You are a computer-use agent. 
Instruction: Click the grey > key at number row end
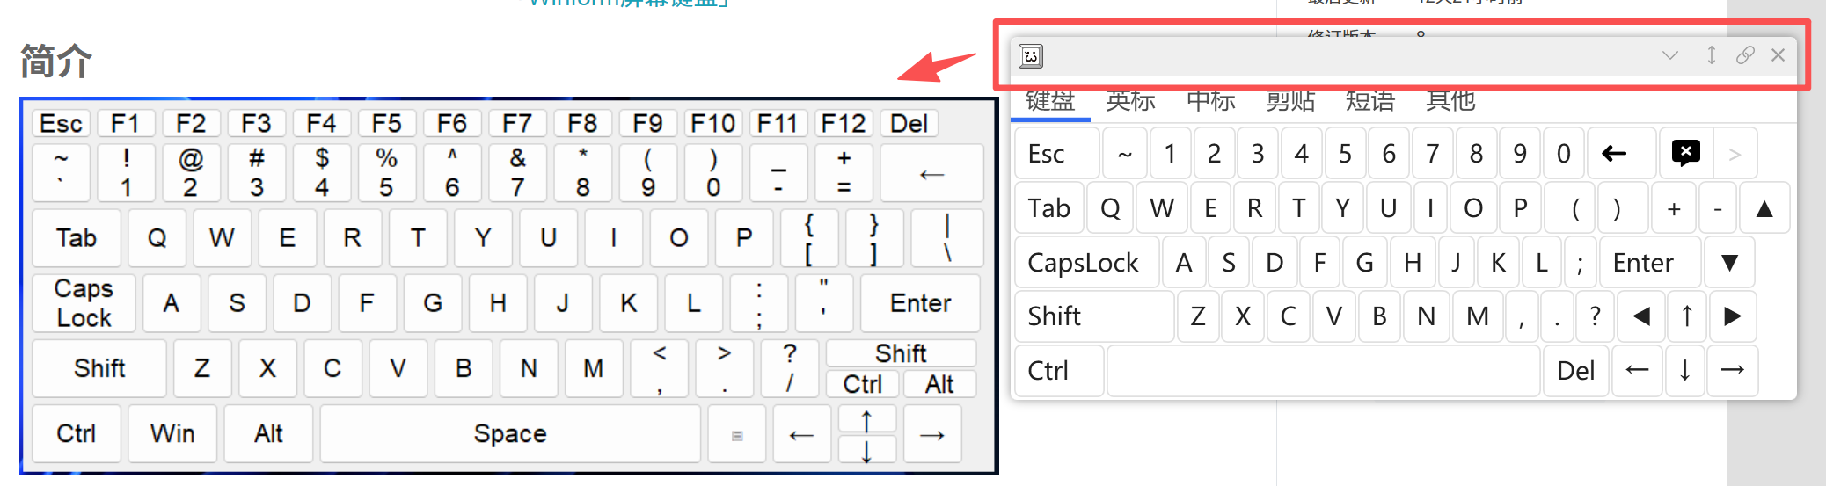point(1735,154)
